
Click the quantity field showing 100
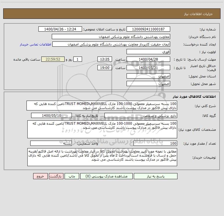(x=155, y=144)
